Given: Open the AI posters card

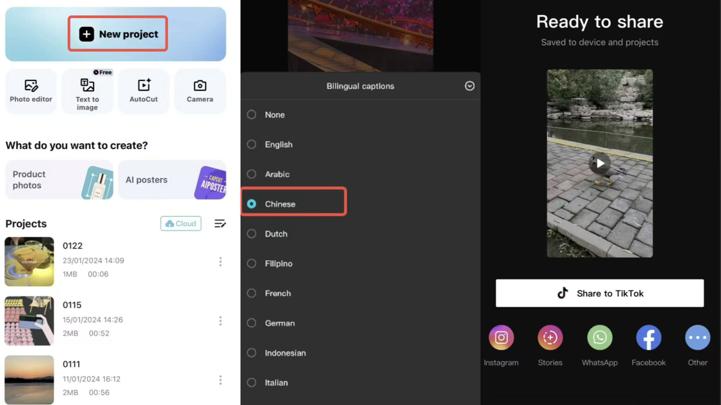Looking at the screenshot, I should (172, 180).
